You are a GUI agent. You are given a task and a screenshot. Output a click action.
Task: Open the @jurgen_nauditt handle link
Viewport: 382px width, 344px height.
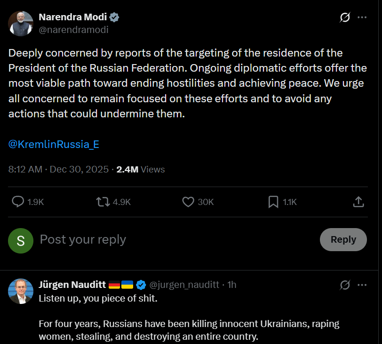(x=184, y=285)
